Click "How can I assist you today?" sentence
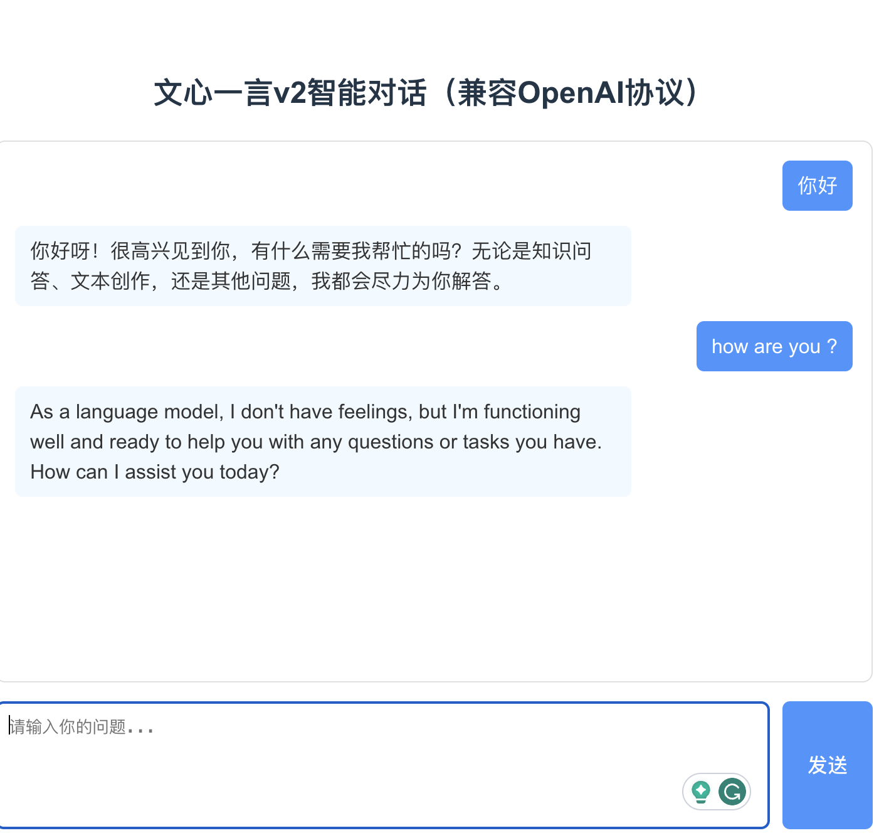Screen dimensions: 879x838 tap(155, 472)
